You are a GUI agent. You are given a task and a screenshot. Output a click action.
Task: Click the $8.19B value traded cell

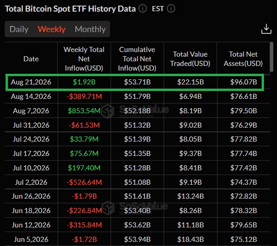click(191, 111)
